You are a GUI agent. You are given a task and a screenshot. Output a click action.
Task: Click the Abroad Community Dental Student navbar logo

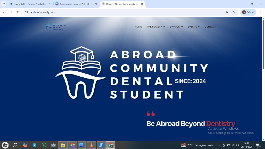(x=56, y=27)
